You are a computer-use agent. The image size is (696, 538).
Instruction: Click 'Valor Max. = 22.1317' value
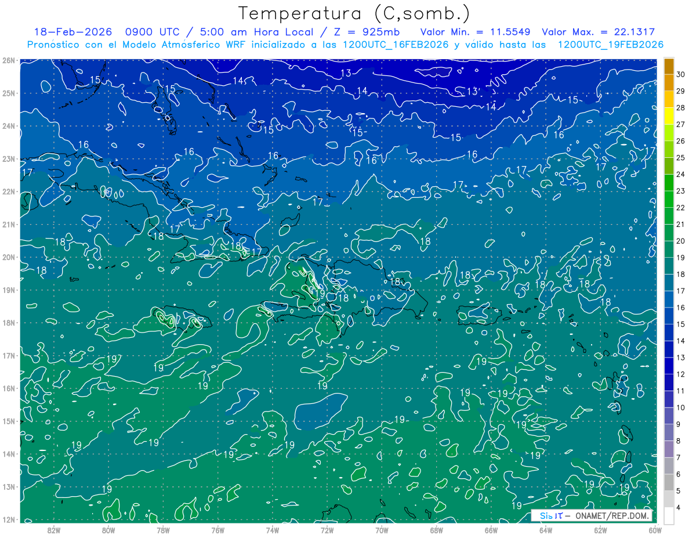(x=598, y=33)
